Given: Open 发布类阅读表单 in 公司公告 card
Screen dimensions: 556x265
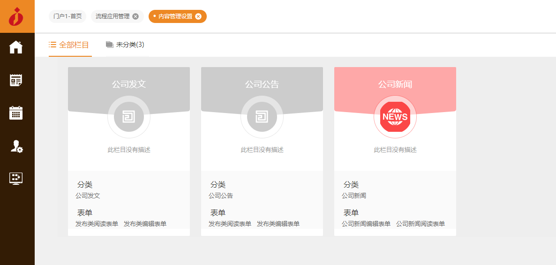Looking at the screenshot, I should (x=230, y=224).
